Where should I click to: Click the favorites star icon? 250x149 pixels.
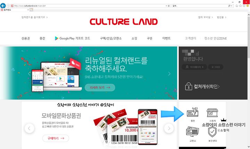click(240, 6)
